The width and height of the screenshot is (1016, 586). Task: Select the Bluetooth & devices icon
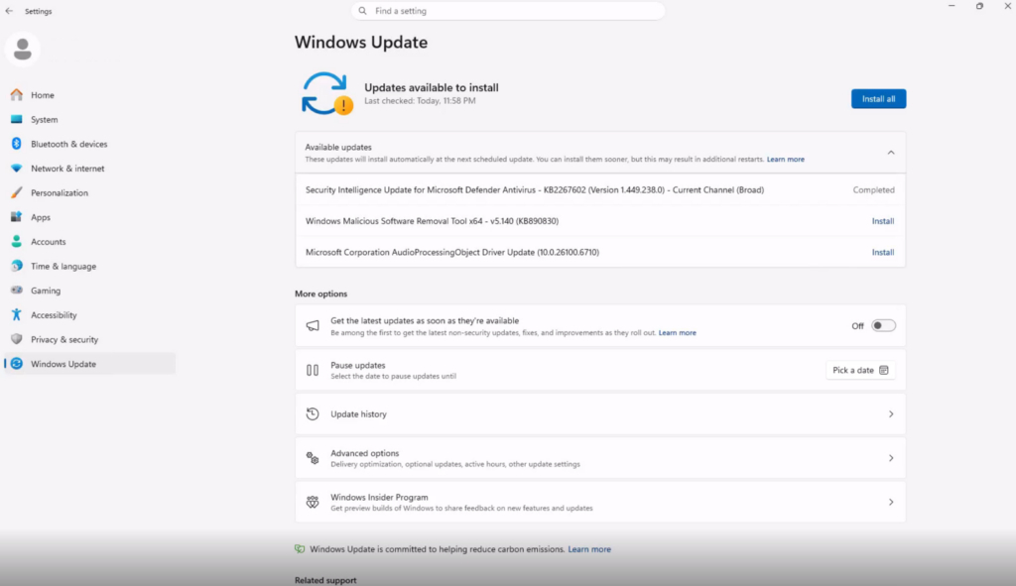18,144
